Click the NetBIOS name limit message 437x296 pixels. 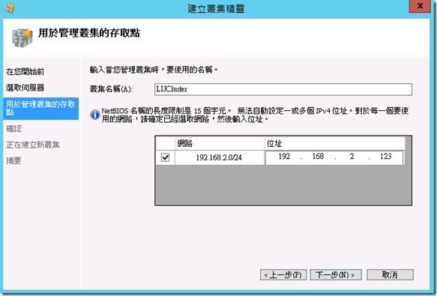255,115
